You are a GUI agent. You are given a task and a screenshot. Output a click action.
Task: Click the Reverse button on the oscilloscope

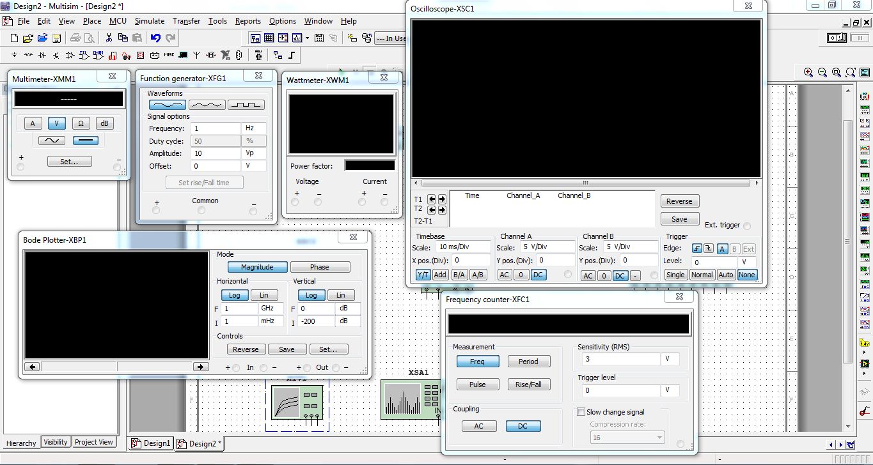click(x=679, y=201)
